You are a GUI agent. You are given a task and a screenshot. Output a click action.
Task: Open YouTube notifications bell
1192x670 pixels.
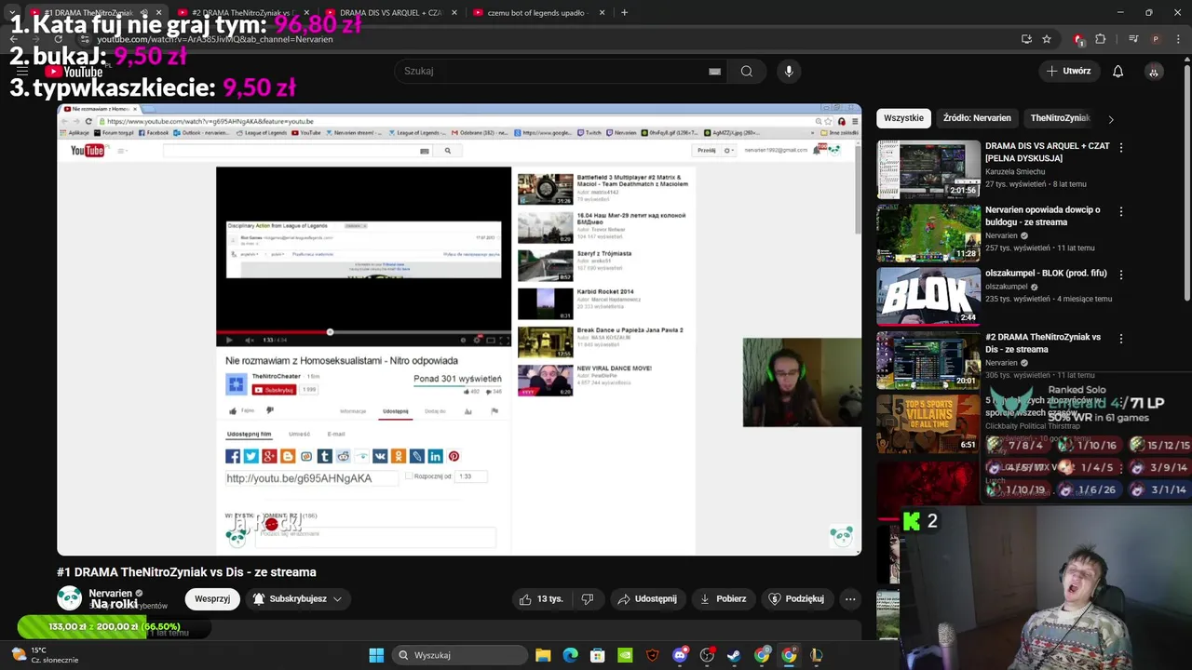pyautogui.click(x=1118, y=72)
